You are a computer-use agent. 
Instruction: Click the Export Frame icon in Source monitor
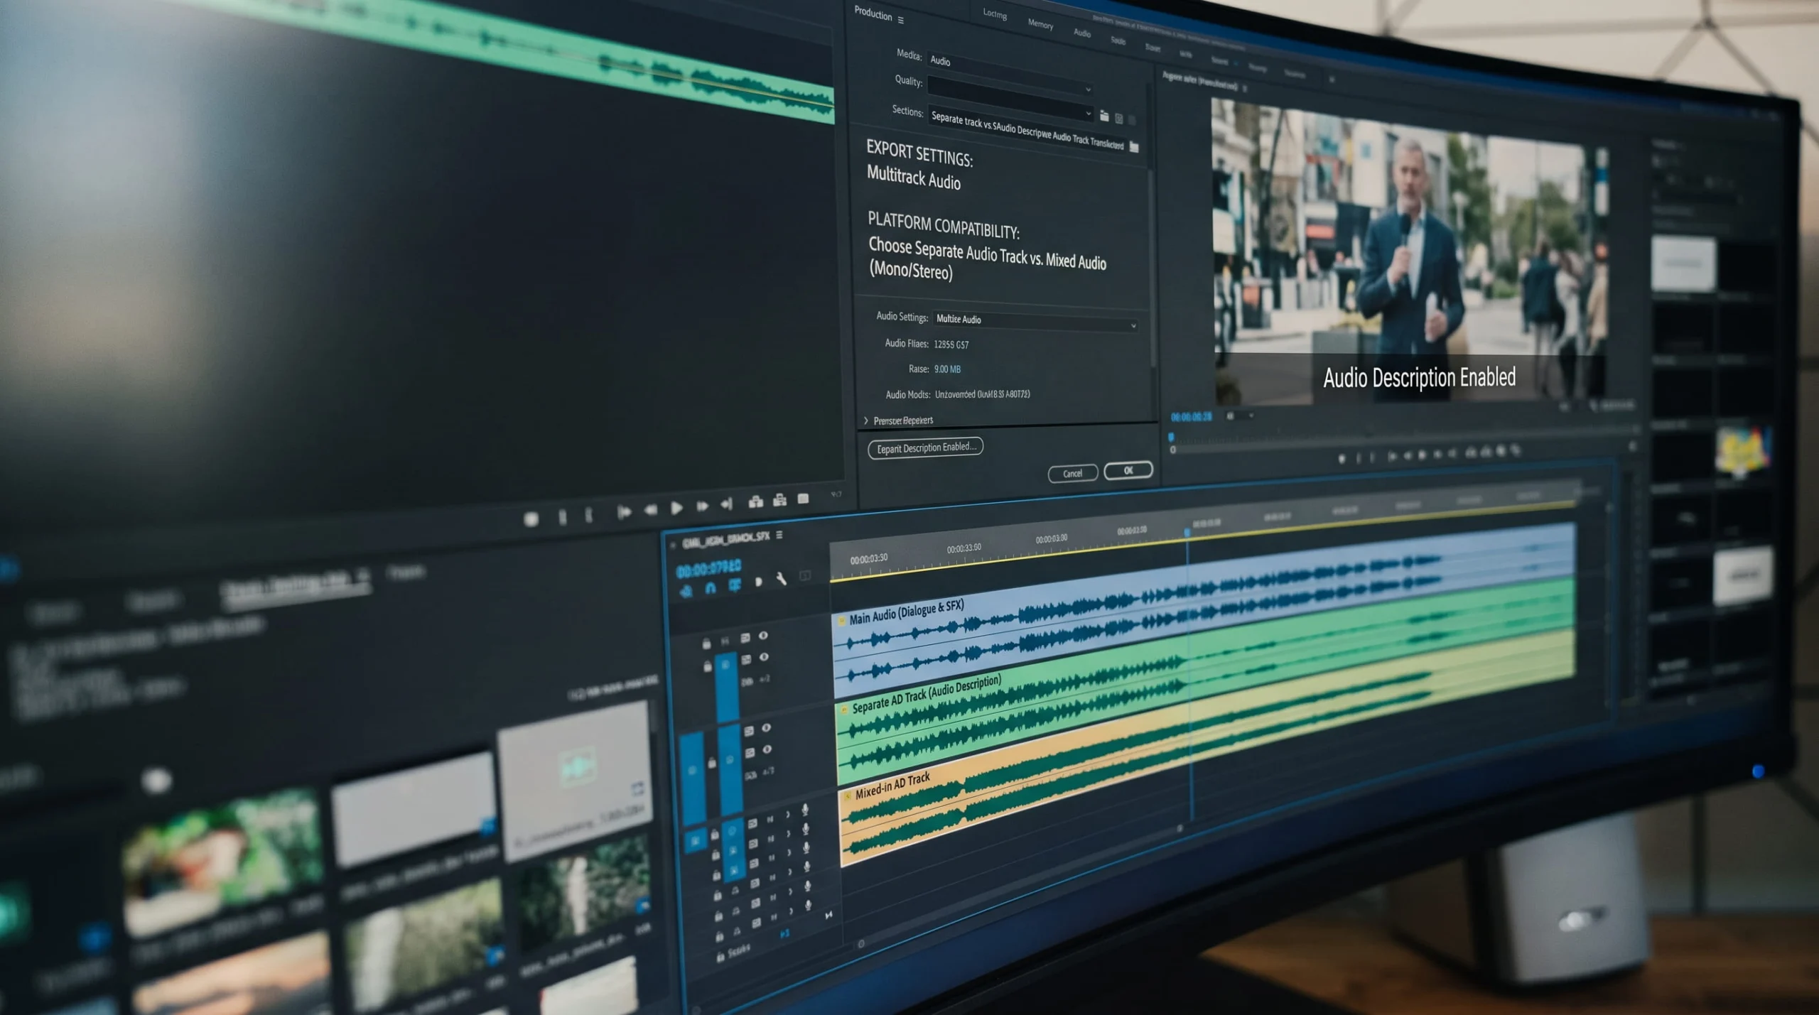tap(803, 499)
